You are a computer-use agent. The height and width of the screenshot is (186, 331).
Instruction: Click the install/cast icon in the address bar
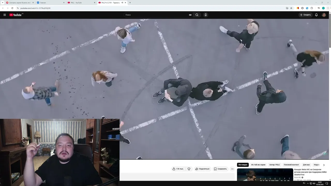point(287,8)
